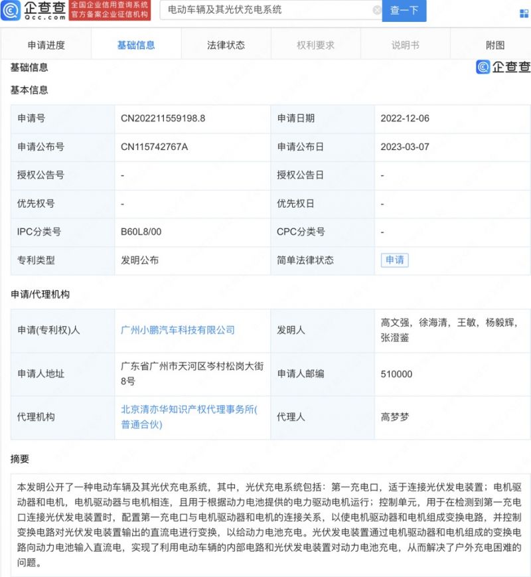Click the 授权公告号 label cell
The width and height of the screenshot is (531, 577).
[63, 175]
